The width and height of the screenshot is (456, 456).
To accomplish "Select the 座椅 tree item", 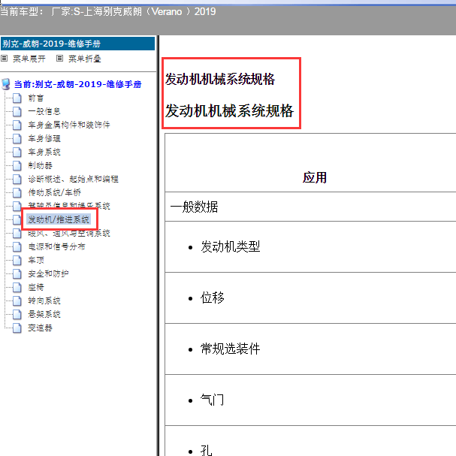I will 36,287.
